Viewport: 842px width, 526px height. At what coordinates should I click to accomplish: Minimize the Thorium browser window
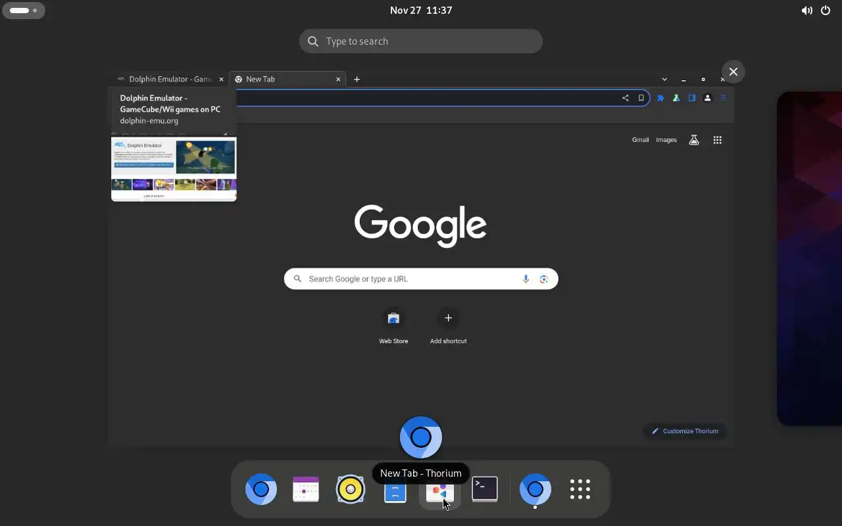(683, 79)
